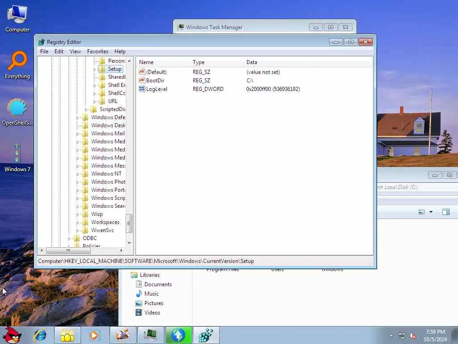Click the tree pane scroll up arrow
458x344 pixels.
coord(129,61)
